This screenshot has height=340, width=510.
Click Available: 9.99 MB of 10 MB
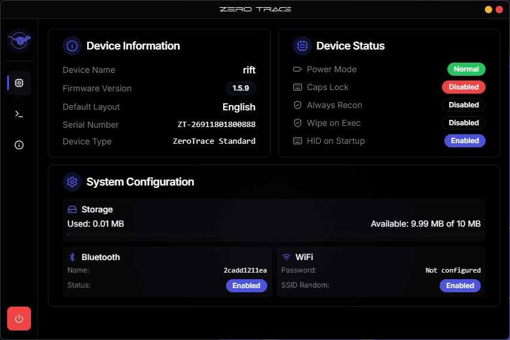pyautogui.click(x=426, y=224)
